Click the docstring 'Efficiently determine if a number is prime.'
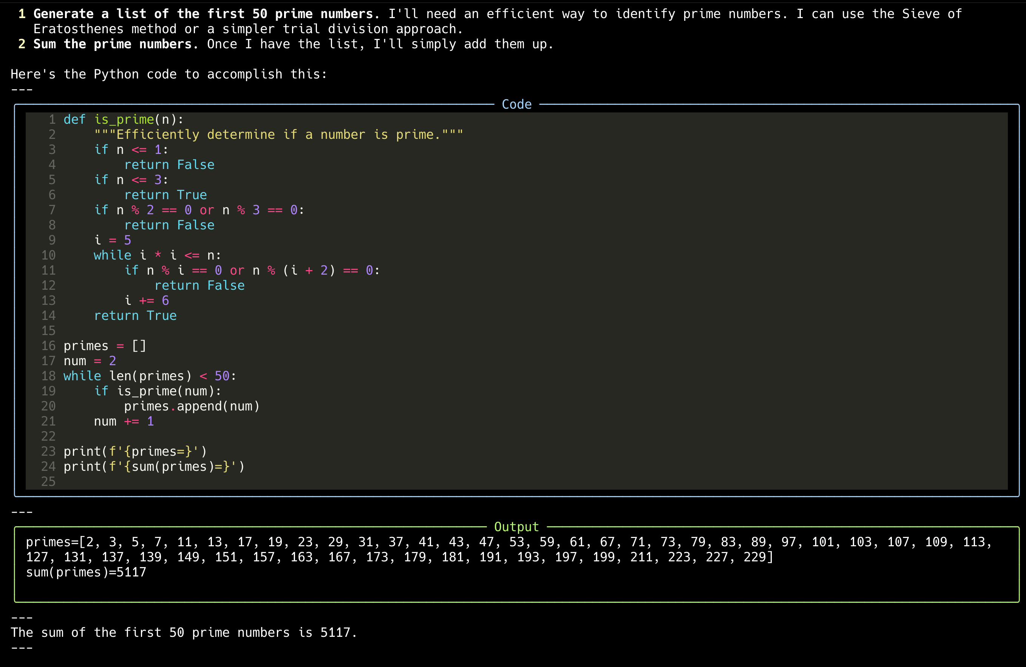The height and width of the screenshot is (667, 1026). pyautogui.click(x=278, y=134)
